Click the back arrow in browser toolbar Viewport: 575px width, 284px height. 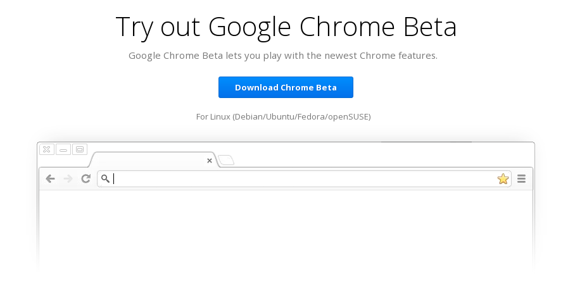[x=50, y=179]
